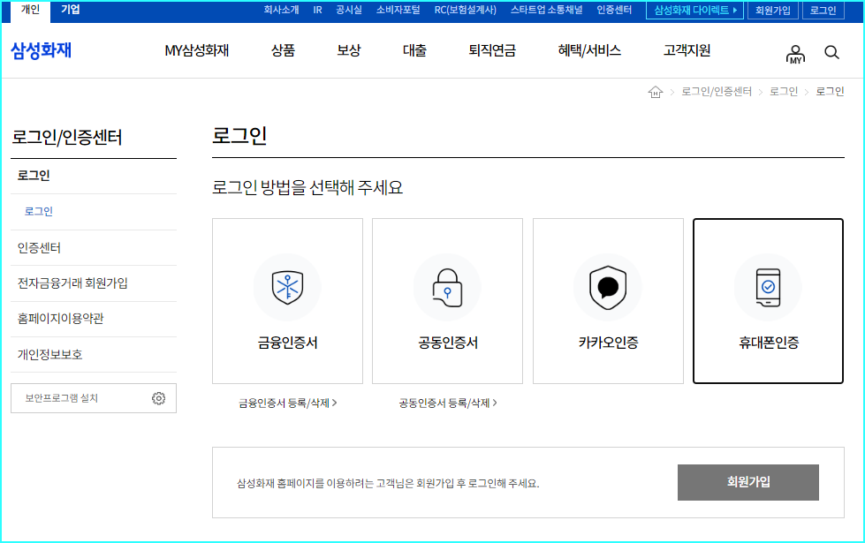The image size is (865, 543).
Task: Open the search magnifier icon
Action: tap(831, 52)
